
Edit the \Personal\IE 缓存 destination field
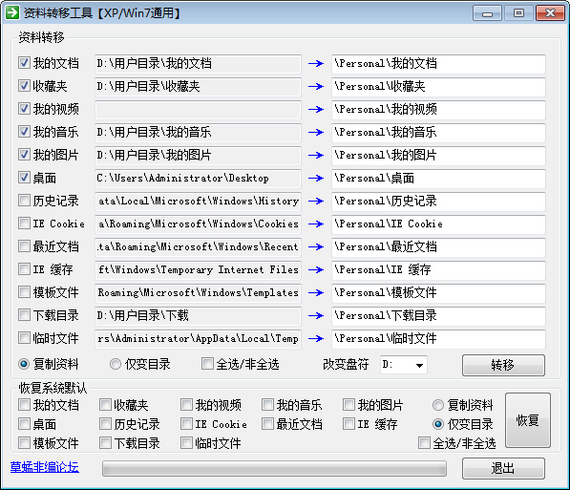[x=438, y=270]
